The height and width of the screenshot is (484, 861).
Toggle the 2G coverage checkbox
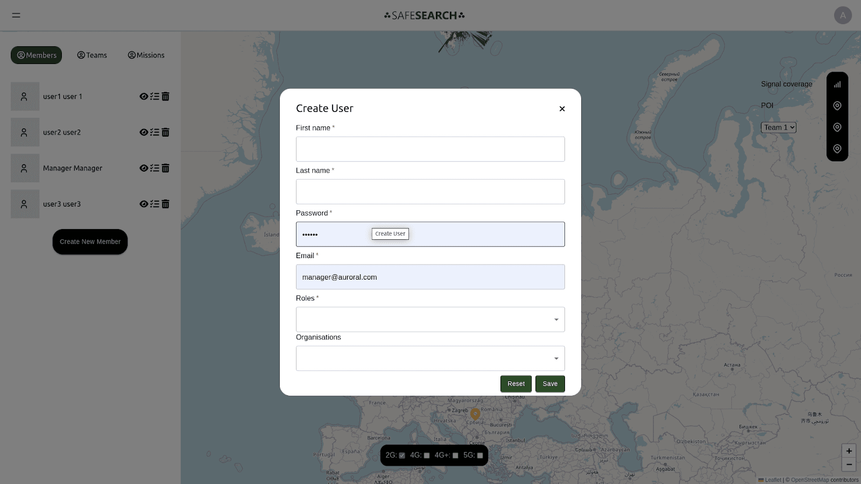coord(402,455)
